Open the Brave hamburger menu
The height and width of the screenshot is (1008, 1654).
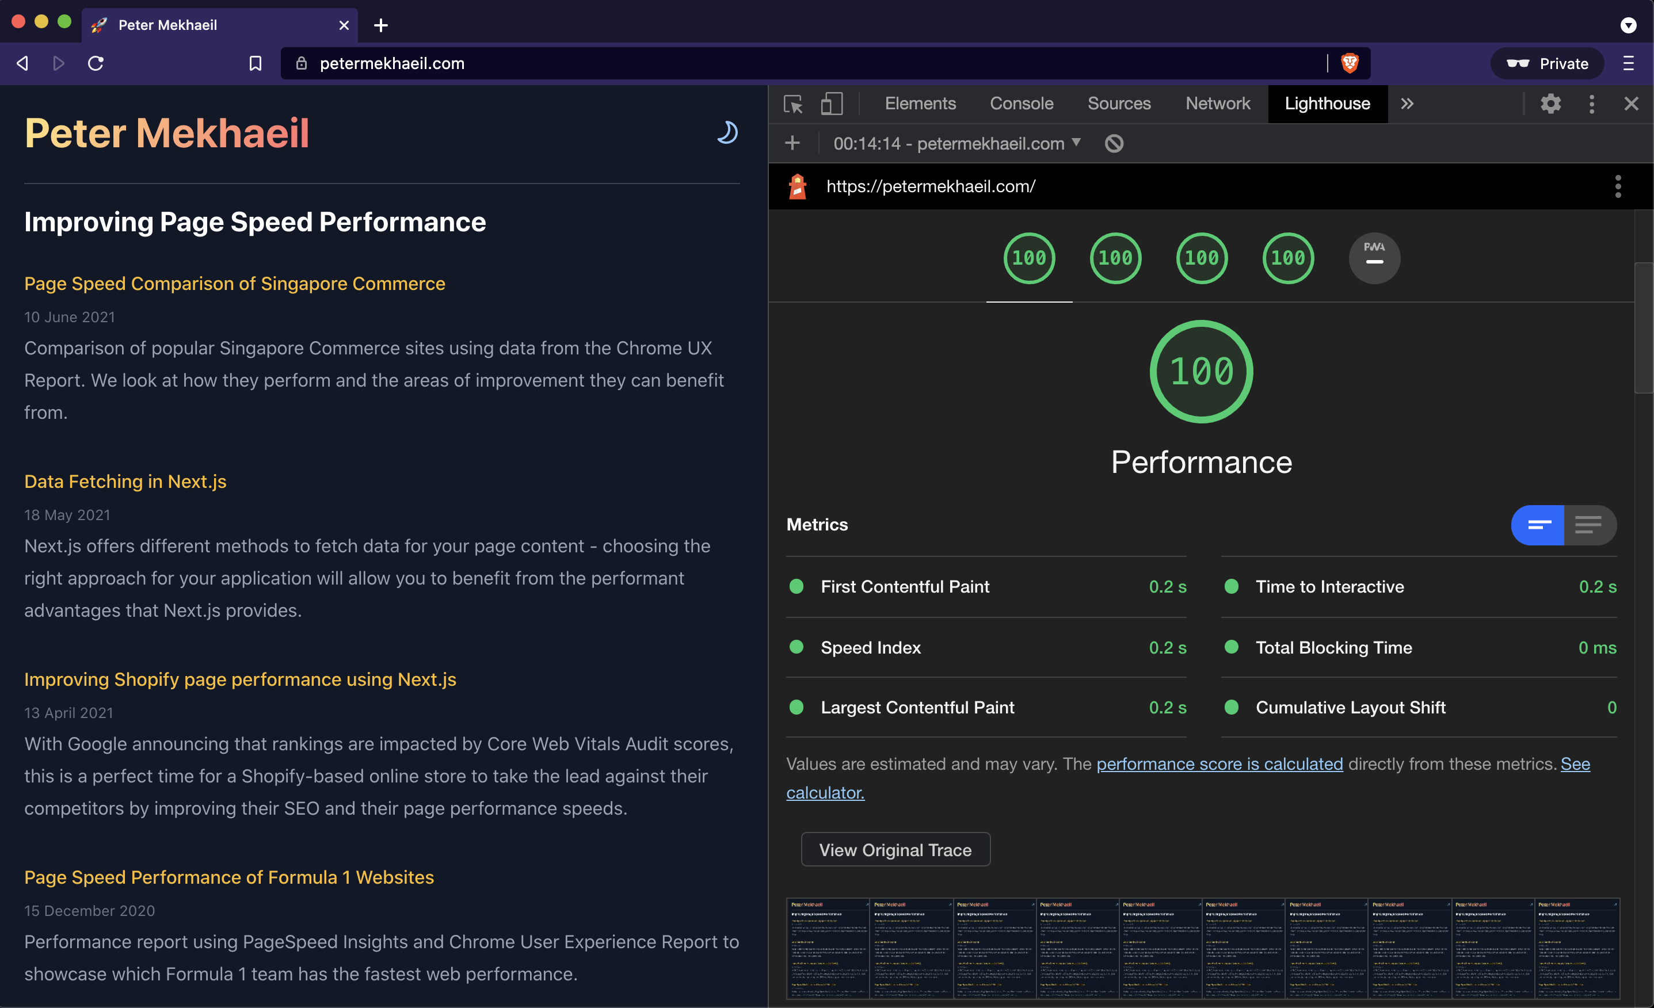[1628, 63]
